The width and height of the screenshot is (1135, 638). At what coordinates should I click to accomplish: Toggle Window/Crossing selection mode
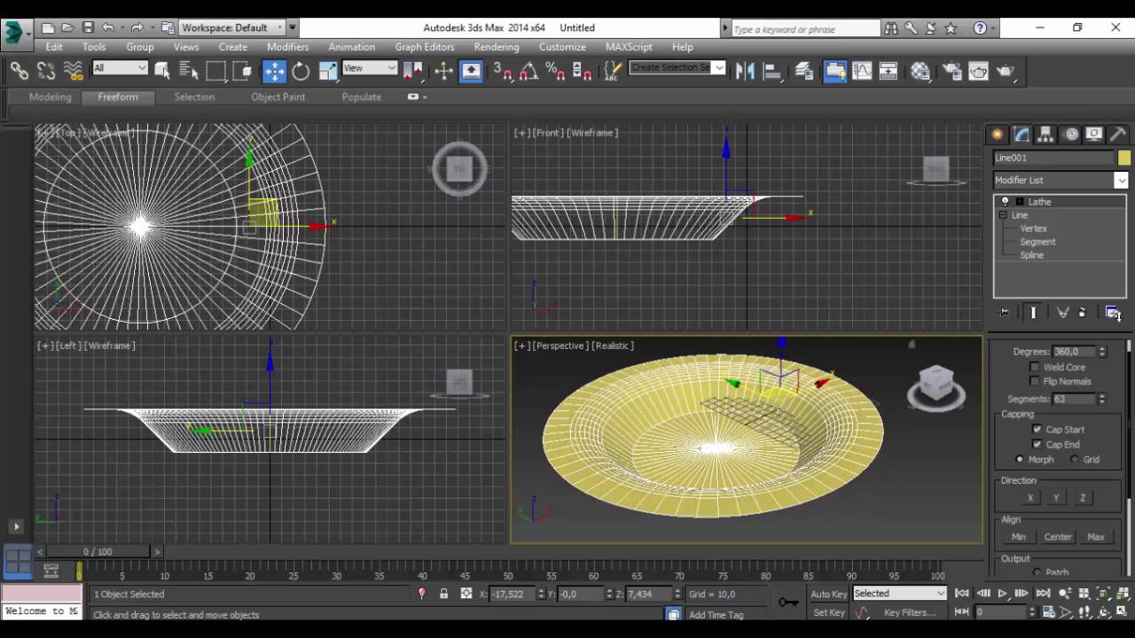[x=244, y=71]
